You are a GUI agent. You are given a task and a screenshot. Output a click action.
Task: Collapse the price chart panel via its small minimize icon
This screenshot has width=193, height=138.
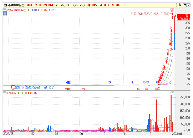click(x=171, y=9)
